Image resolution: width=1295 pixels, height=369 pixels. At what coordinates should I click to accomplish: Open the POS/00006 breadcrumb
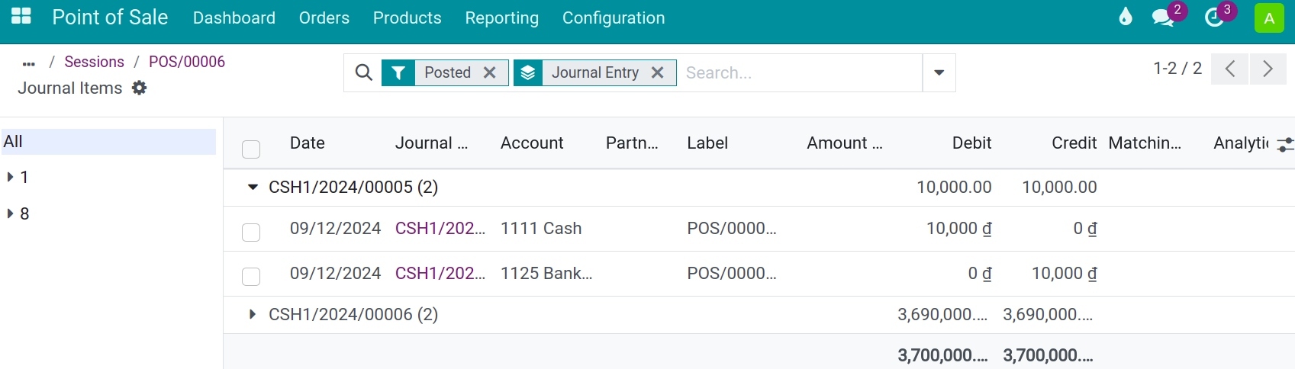tap(187, 62)
